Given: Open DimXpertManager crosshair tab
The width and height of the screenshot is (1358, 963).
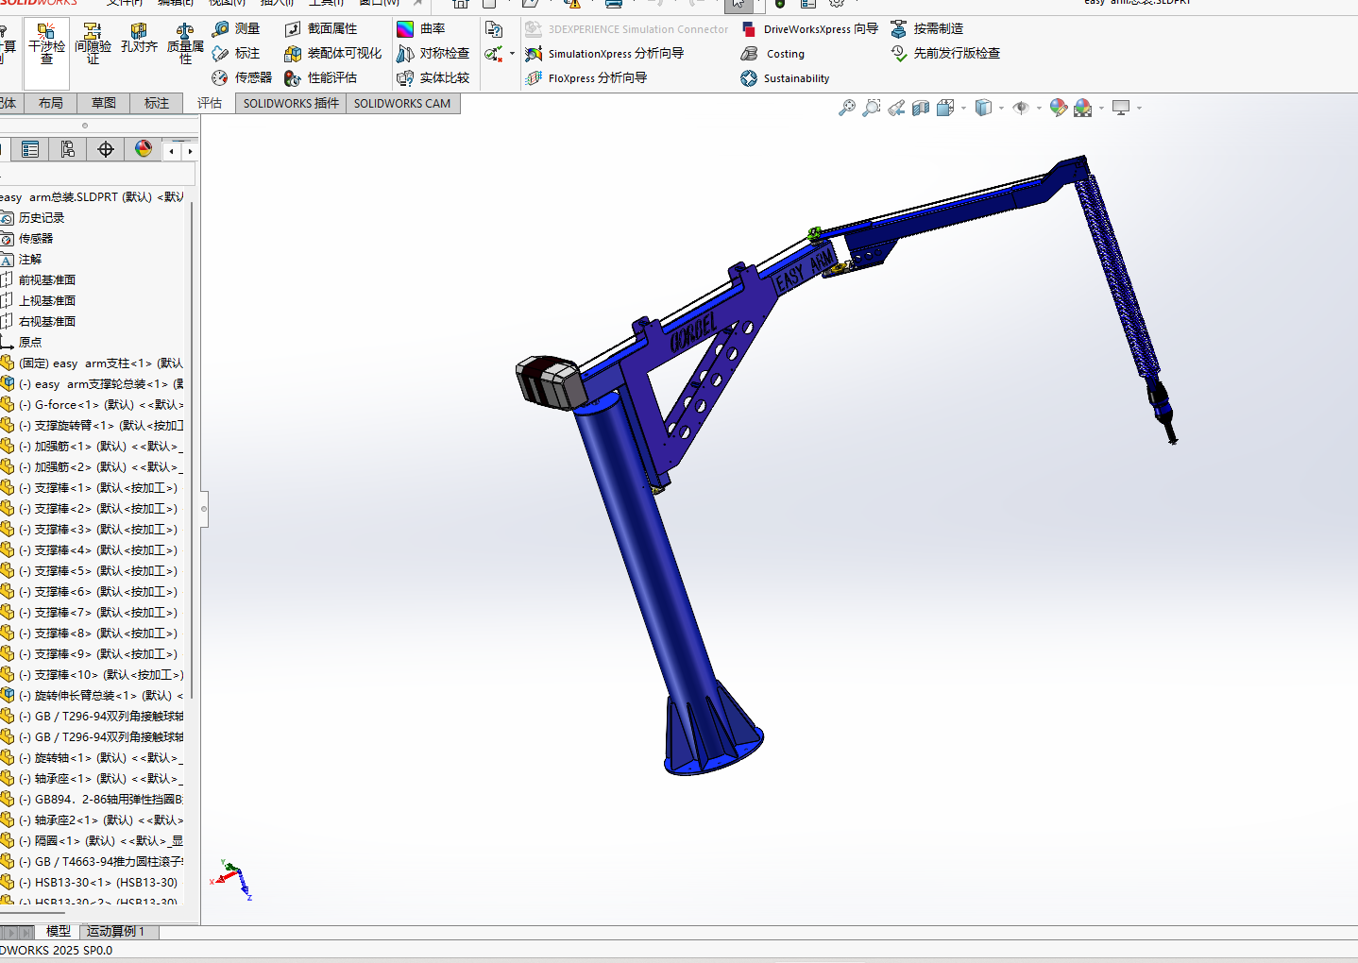Looking at the screenshot, I should pos(106,149).
